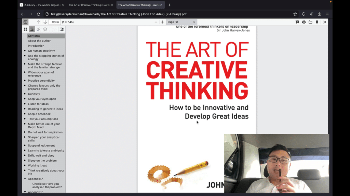This screenshot has height=196, width=350.
Task: Collapse the Appendix A section
Action: pos(25,179)
